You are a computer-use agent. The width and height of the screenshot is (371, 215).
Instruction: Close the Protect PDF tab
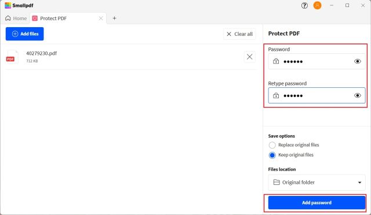point(101,18)
